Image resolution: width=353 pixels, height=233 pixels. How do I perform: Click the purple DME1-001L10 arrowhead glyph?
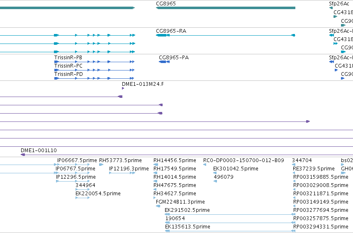coord(23,155)
